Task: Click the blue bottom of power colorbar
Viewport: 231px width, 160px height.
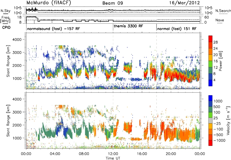Action: (210, 83)
